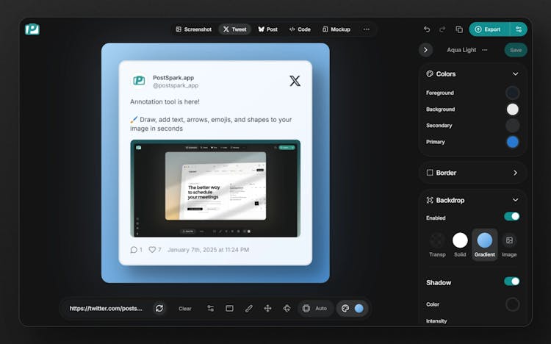Open the Auto size selector
Screen dimensions: 551x344
pos(315,309)
